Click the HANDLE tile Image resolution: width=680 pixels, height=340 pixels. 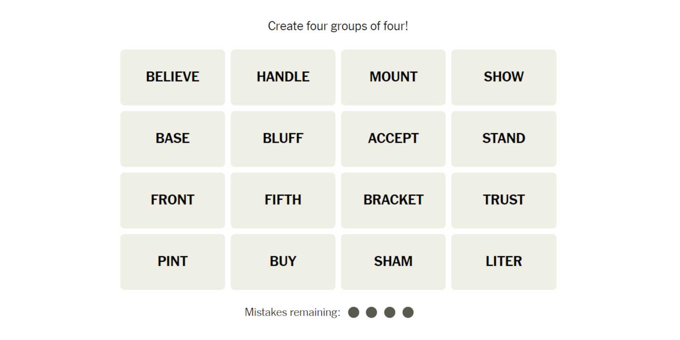(283, 77)
